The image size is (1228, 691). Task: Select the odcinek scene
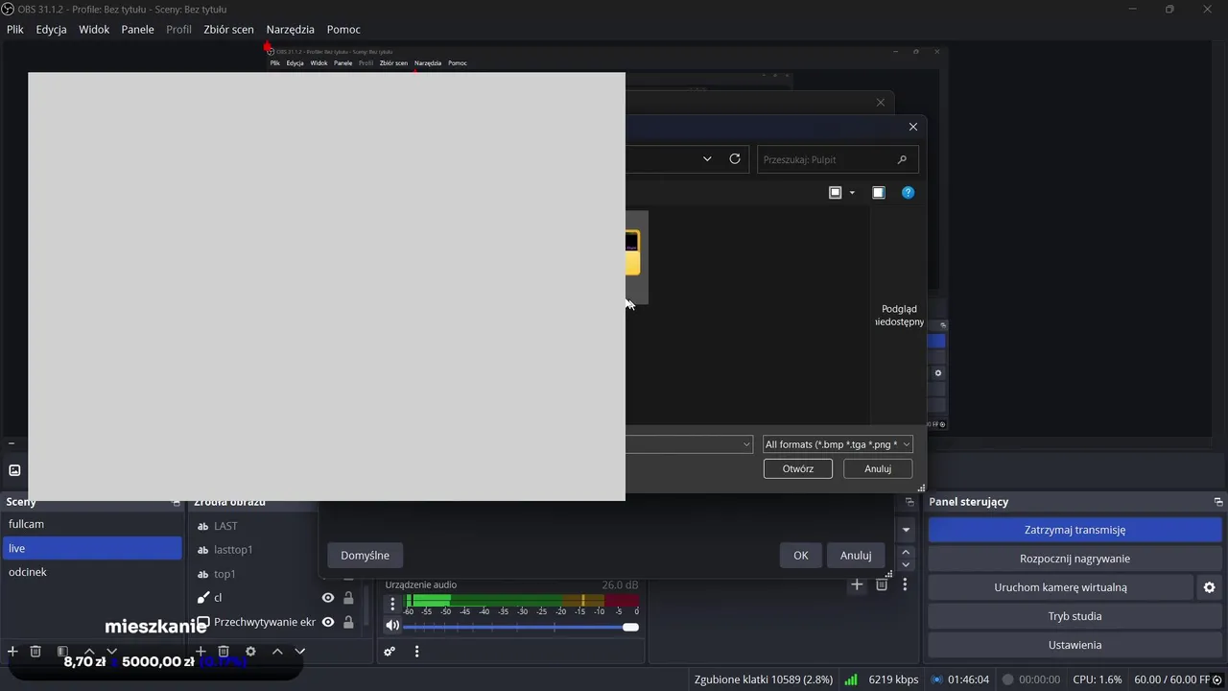tap(91, 572)
